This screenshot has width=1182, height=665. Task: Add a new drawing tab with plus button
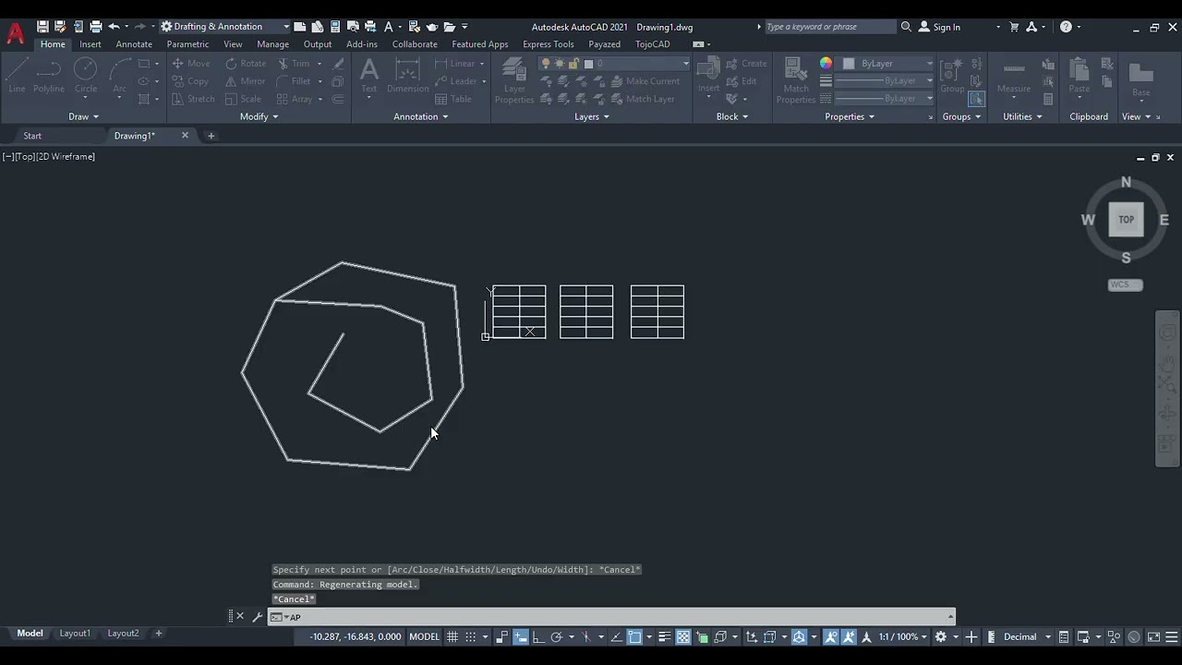[x=211, y=136]
